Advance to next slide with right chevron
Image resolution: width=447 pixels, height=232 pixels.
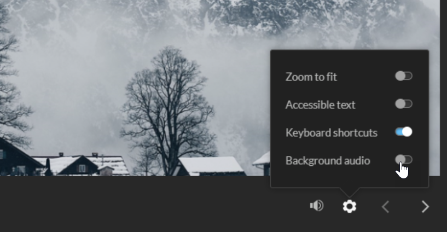pyautogui.click(x=425, y=207)
